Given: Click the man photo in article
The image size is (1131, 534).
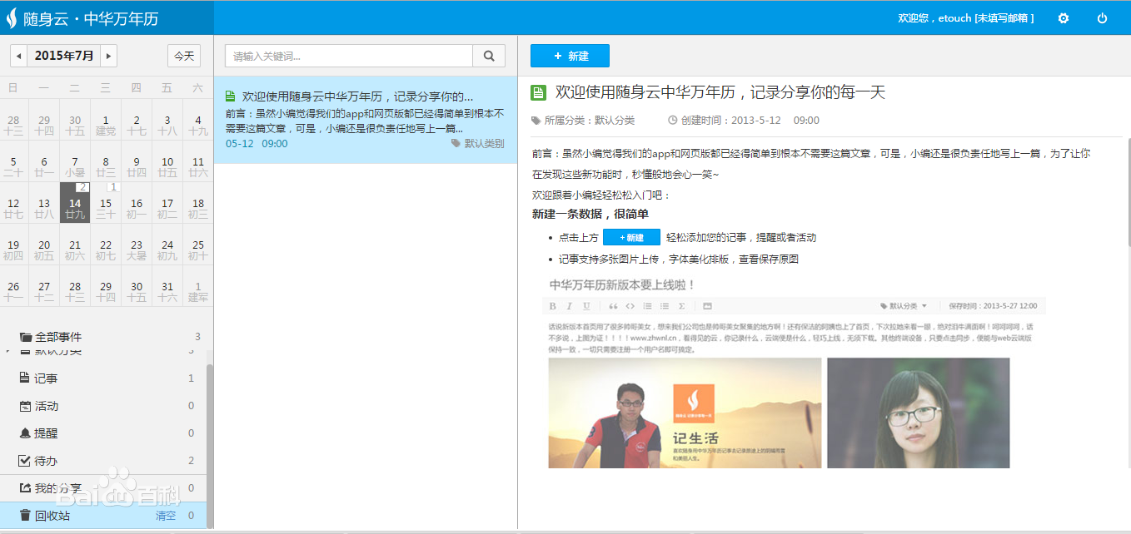Looking at the screenshot, I should (685, 413).
